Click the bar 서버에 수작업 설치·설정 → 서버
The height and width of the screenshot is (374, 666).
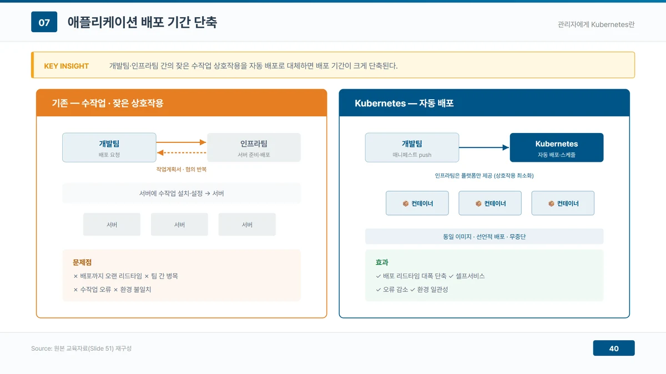coord(181,193)
